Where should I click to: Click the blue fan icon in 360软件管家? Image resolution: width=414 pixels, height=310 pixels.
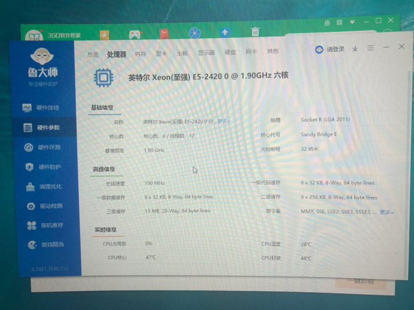[x=195, y=33]
